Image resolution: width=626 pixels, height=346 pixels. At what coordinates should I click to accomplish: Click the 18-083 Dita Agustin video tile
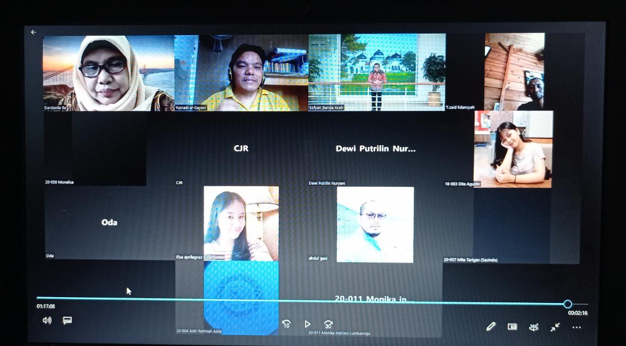click(513, 149)
